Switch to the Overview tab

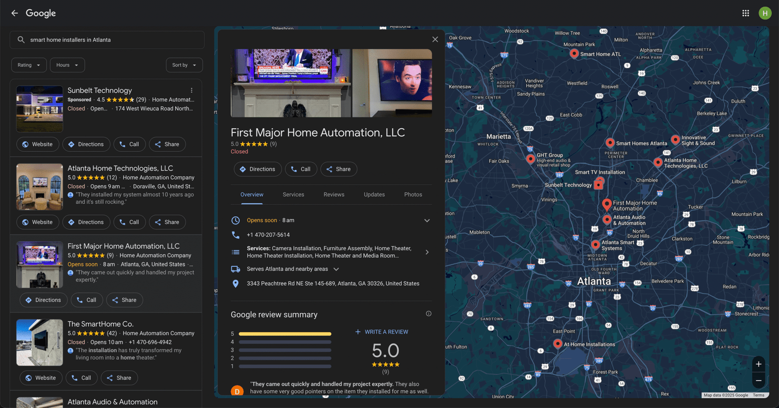(252, 195)
